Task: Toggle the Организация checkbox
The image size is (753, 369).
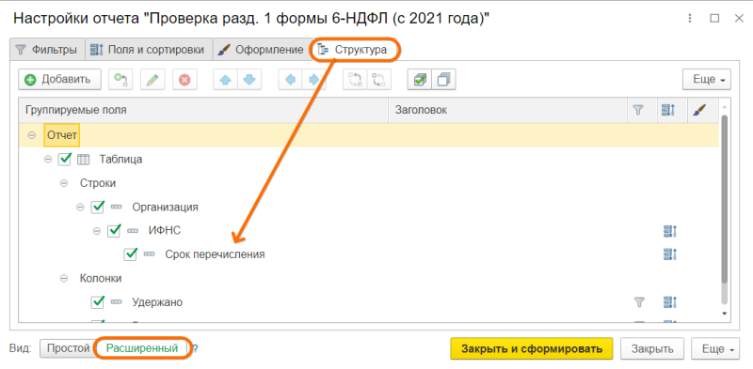Action: [98, 207]
